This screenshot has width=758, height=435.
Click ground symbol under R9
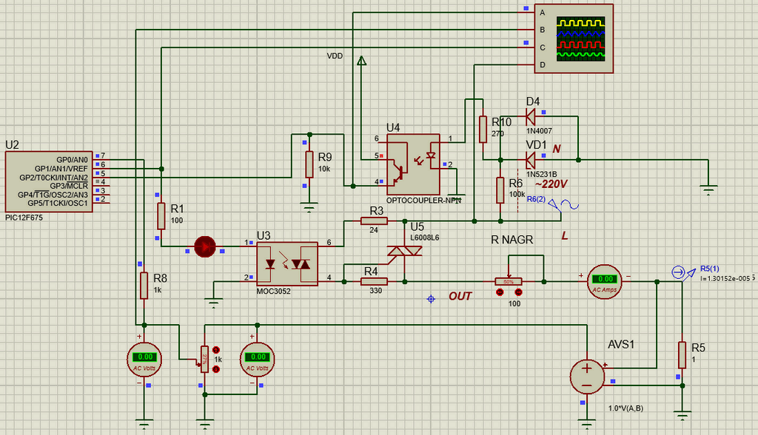pos(309,208)
